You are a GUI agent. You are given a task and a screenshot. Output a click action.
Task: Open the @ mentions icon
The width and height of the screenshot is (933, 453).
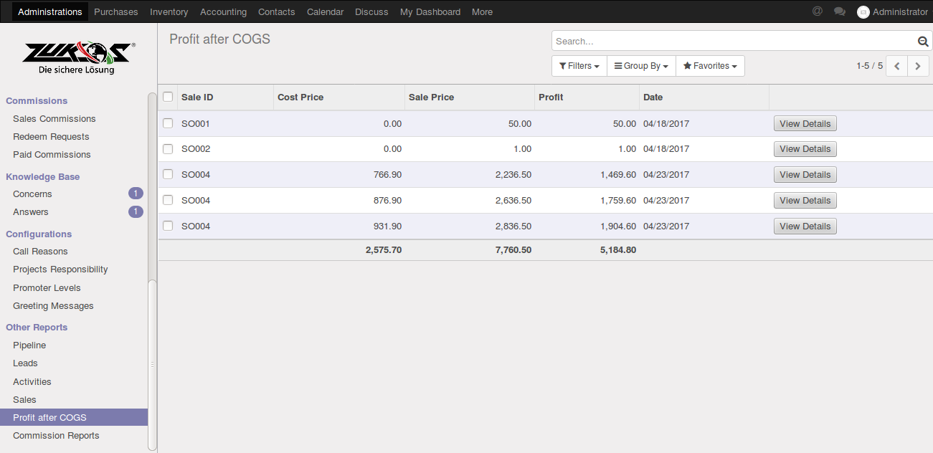pyautogui.click(x=818, y=11)
